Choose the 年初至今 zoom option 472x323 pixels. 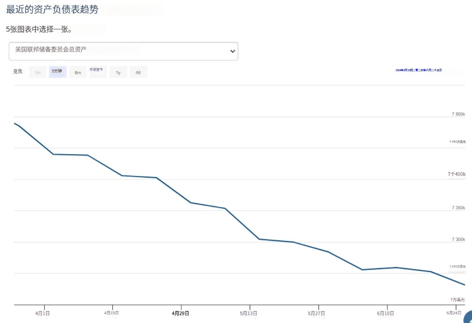[97, 71]
